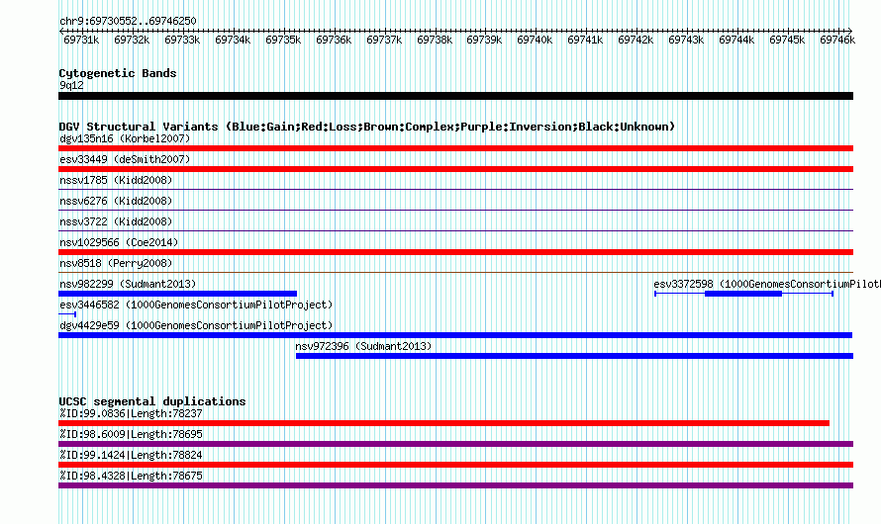
Task: Open the UCSC segmental duplications track title
Action: tap(152, 401)
